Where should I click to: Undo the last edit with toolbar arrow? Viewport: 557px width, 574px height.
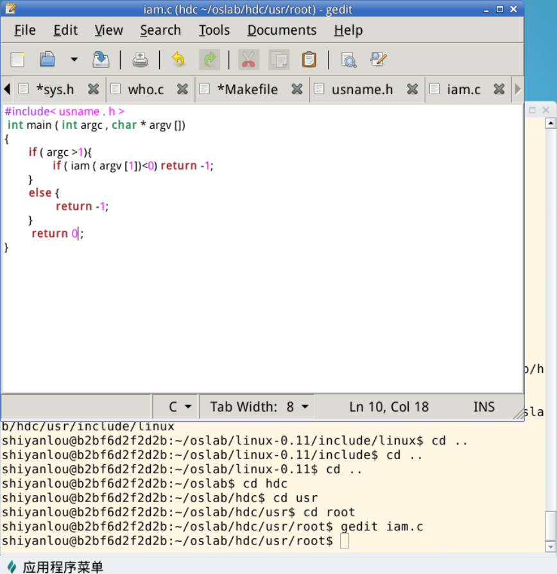pyautogui.click(x=178, y=60)
